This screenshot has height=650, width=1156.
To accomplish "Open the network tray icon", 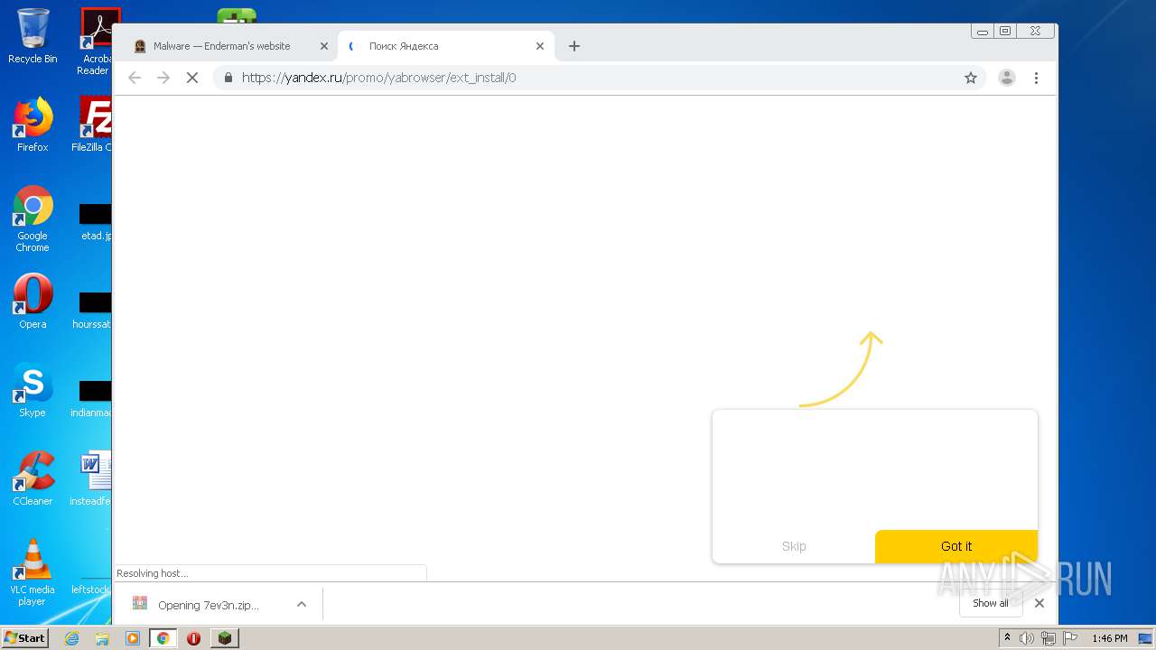I will [1048, 638].
